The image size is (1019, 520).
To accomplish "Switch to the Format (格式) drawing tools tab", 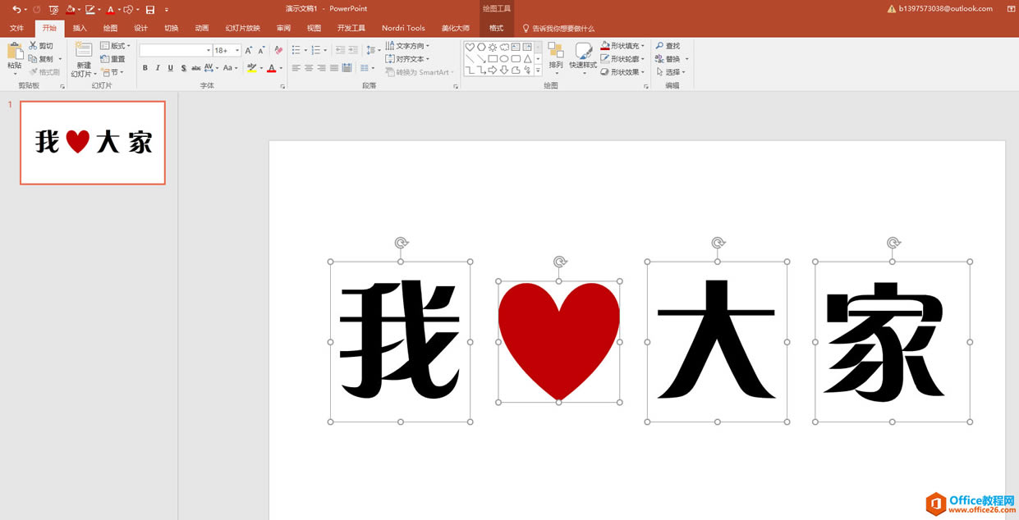I will pyautogui.click(x=496, y=28).
